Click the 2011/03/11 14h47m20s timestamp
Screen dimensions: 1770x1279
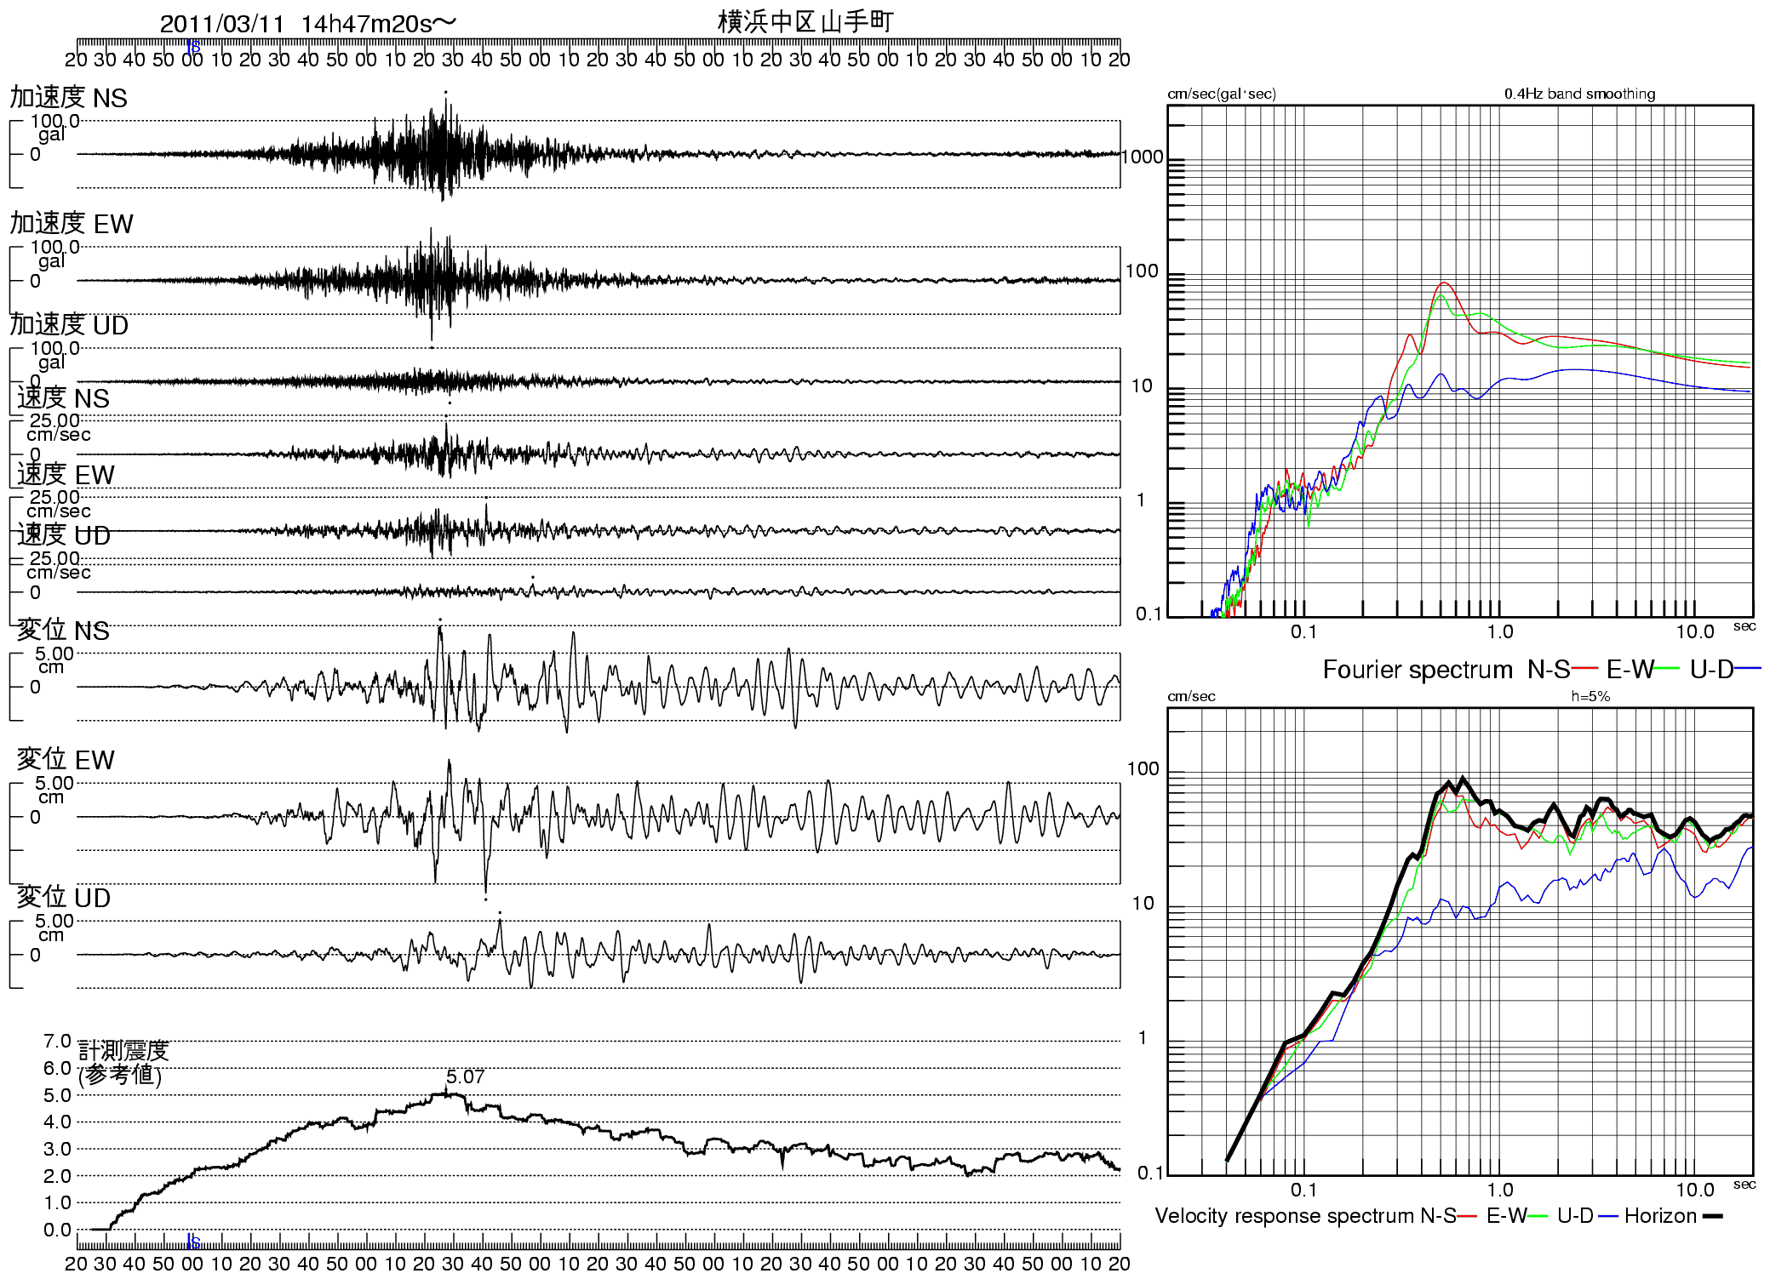coord(308,24)
